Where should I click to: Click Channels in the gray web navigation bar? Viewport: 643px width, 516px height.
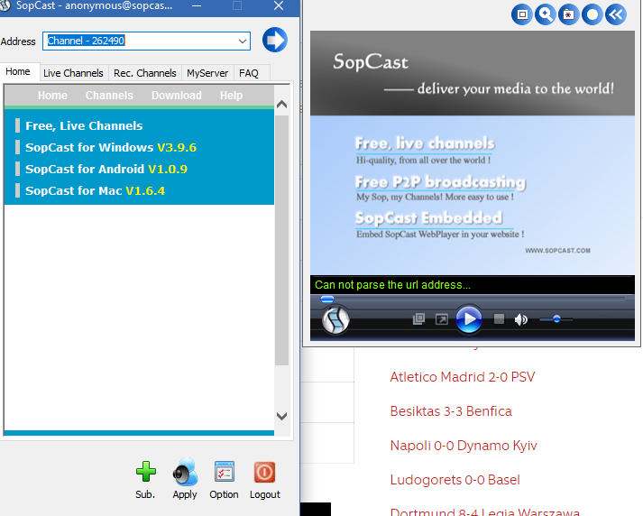[109, 95]
